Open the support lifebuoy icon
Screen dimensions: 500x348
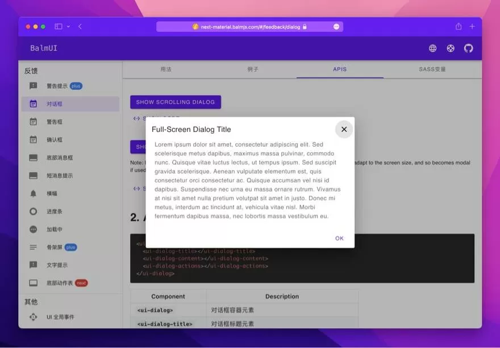pos(450,48)
